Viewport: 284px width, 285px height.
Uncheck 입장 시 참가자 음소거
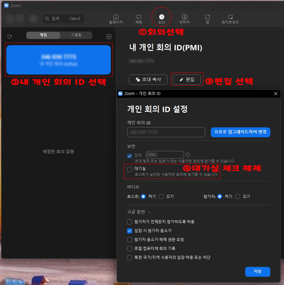click(x=130, y=231)
